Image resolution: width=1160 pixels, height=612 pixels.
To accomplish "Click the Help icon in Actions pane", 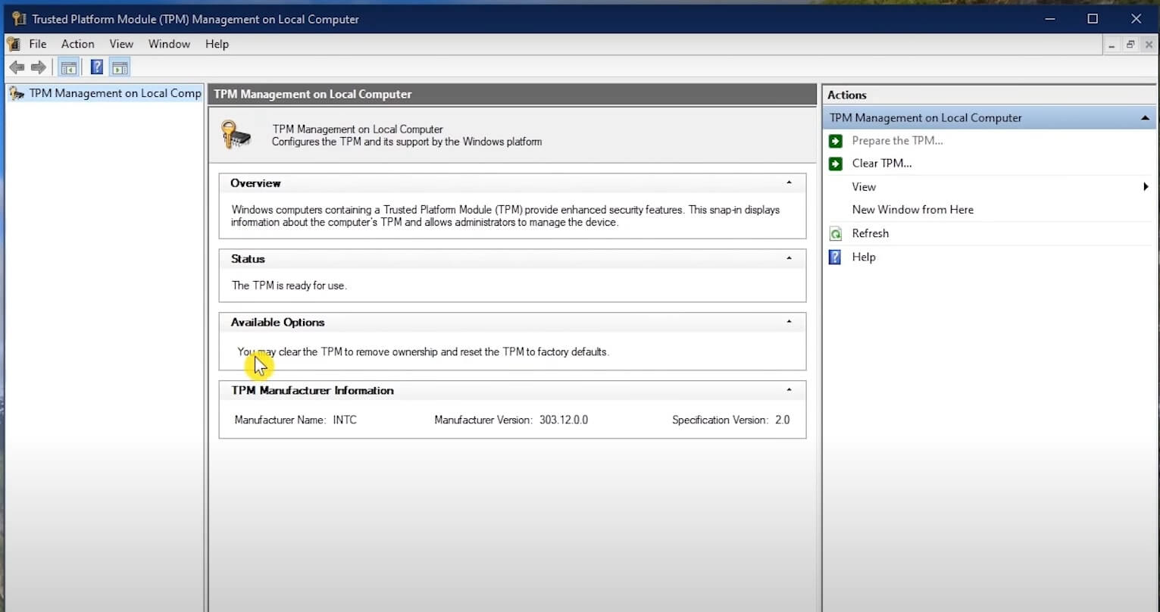I will (x=836, y=257).
